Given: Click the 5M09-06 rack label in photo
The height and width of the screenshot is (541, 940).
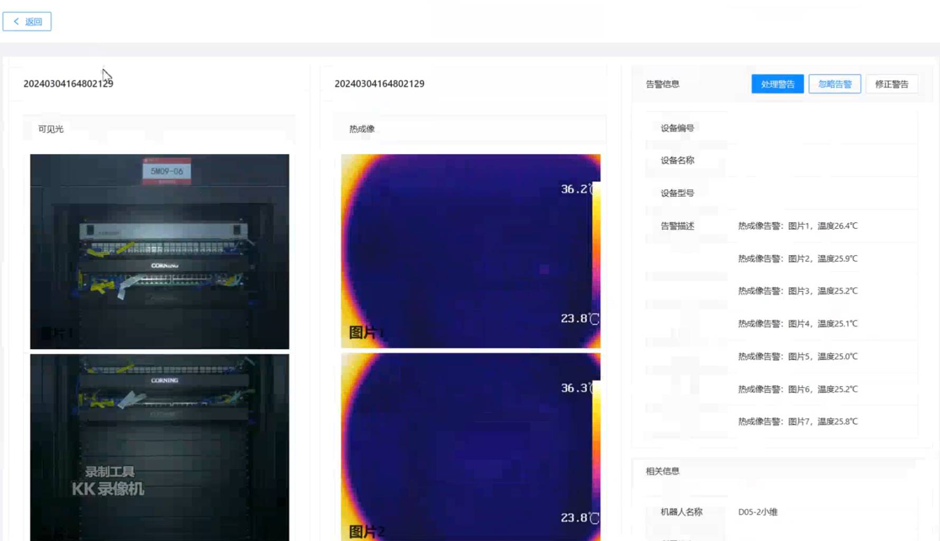Looking at the screenshot, I should pyautogui.click(x=167, y=171).
